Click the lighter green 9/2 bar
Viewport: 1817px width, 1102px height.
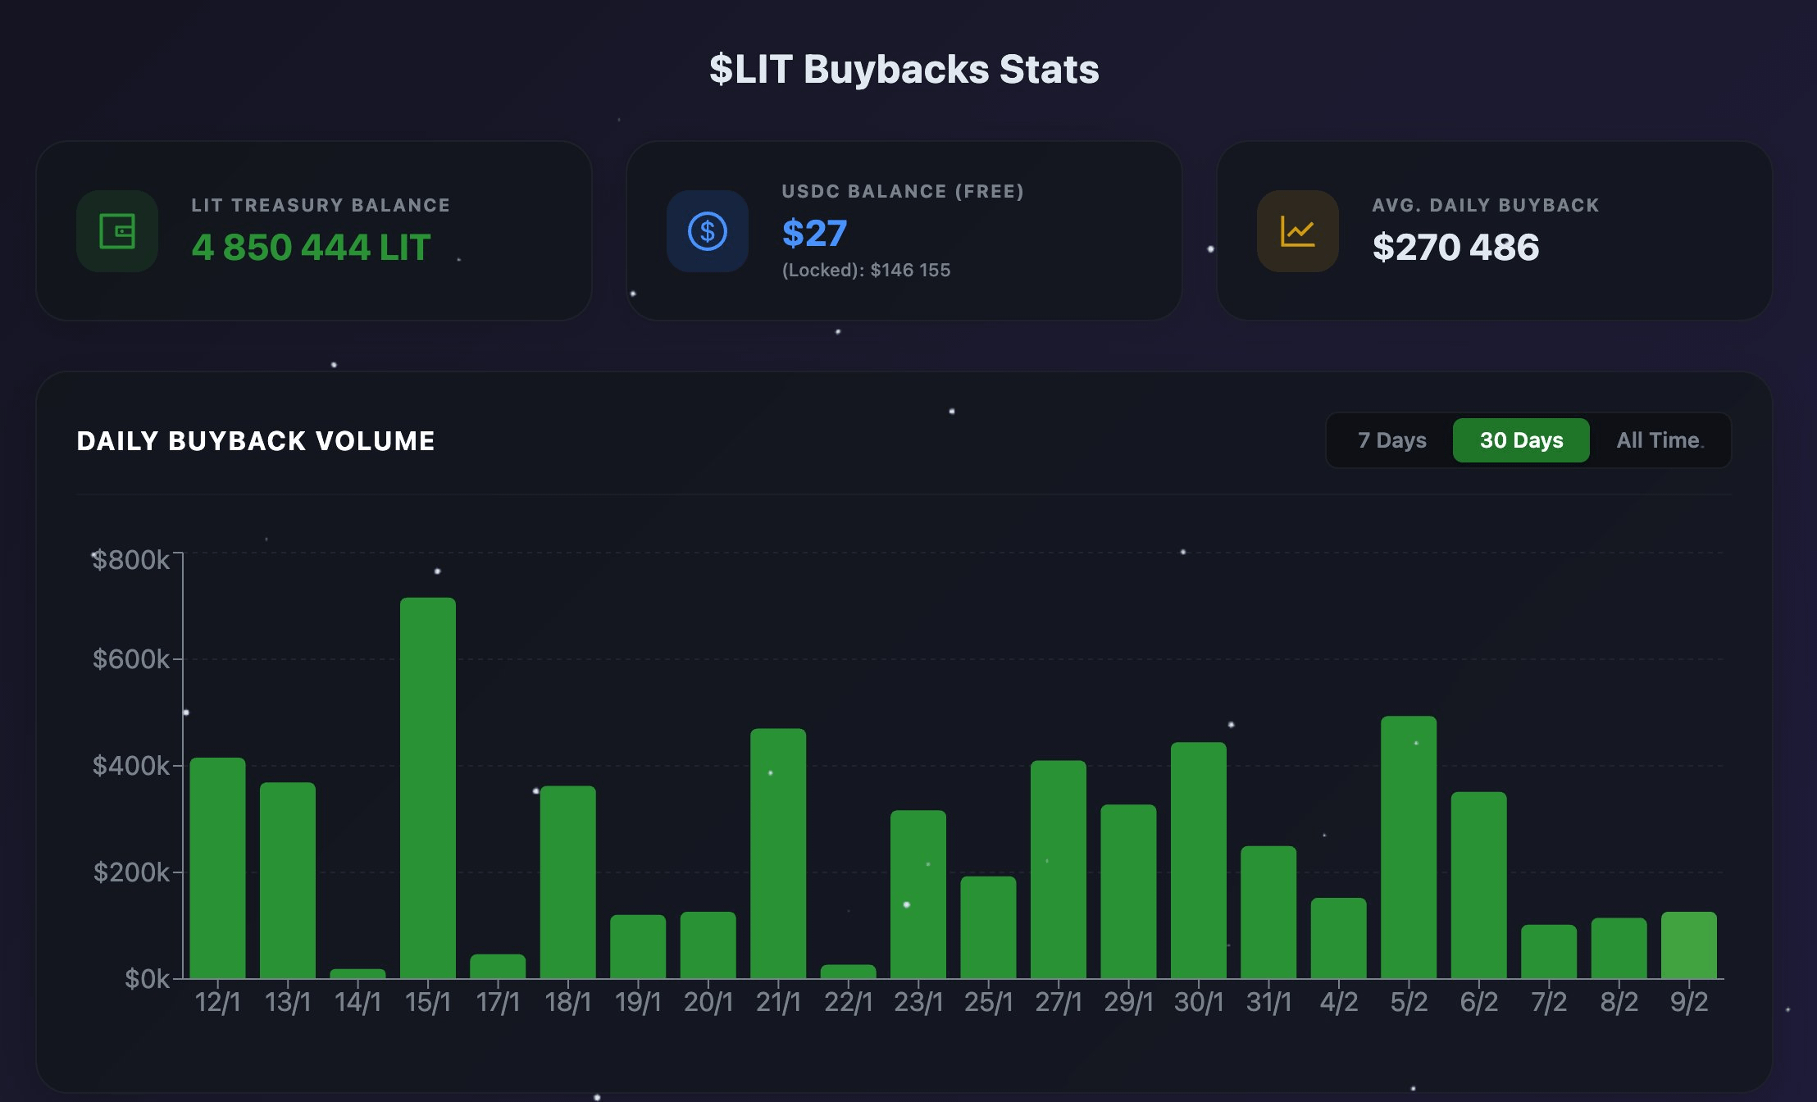pyautogui.click(x=1689, y=945)
